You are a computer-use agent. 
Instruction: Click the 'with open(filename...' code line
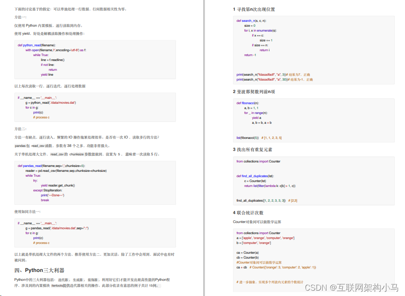click(56, 50)
